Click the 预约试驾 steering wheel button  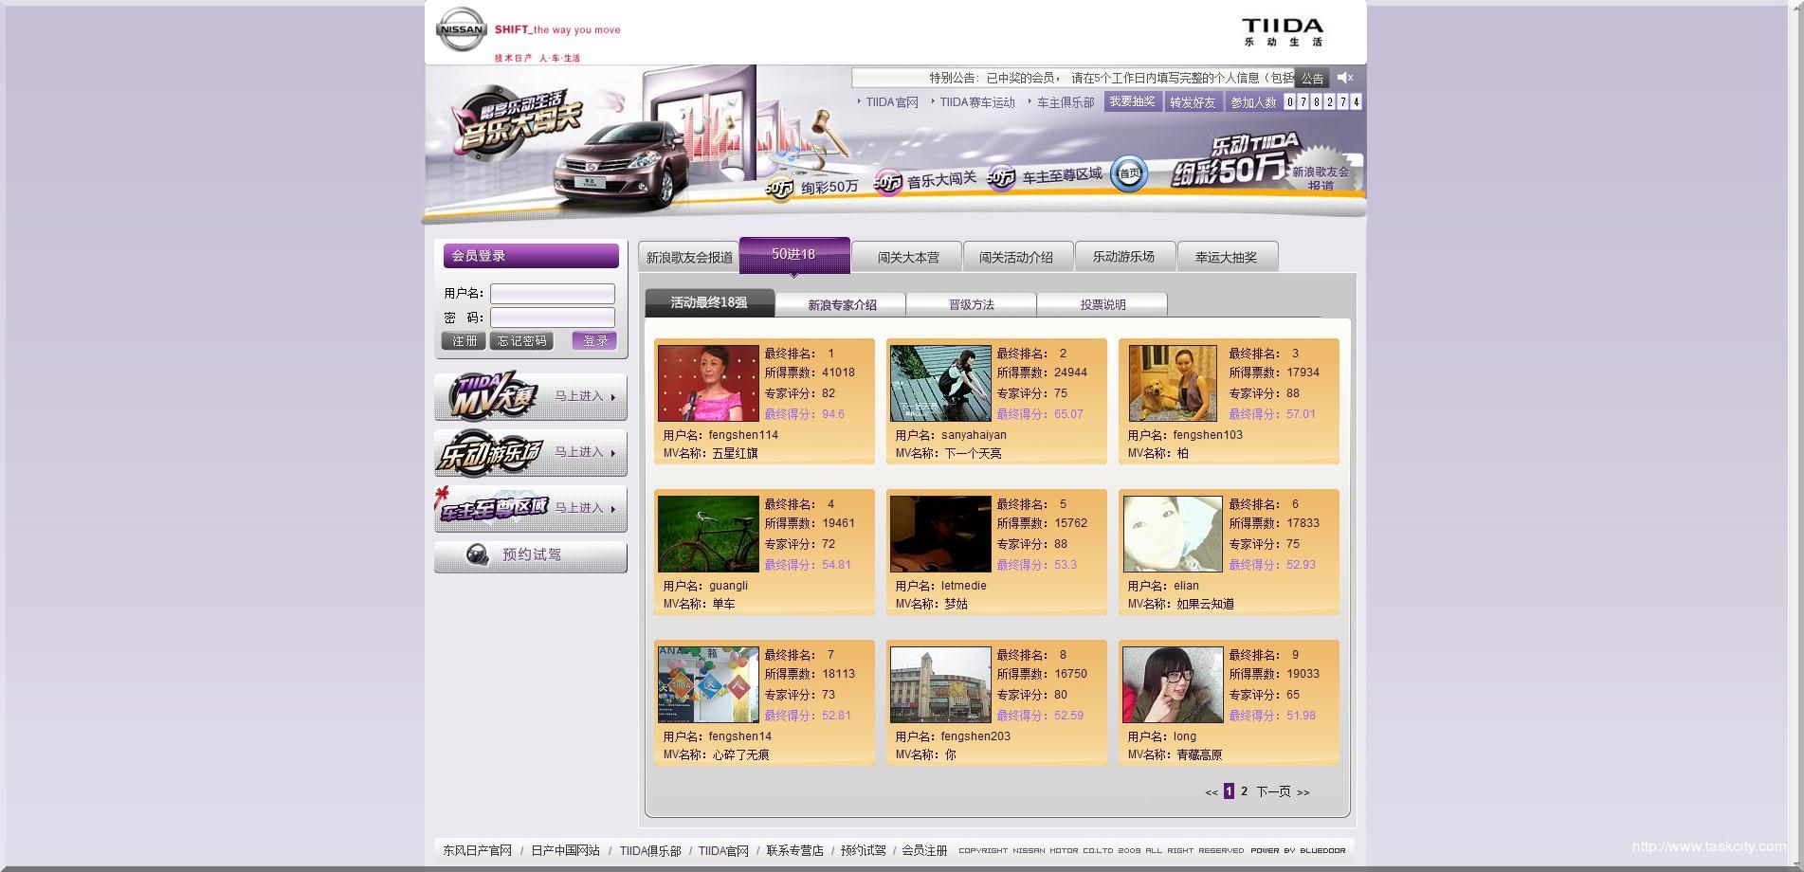coord(531,555)
